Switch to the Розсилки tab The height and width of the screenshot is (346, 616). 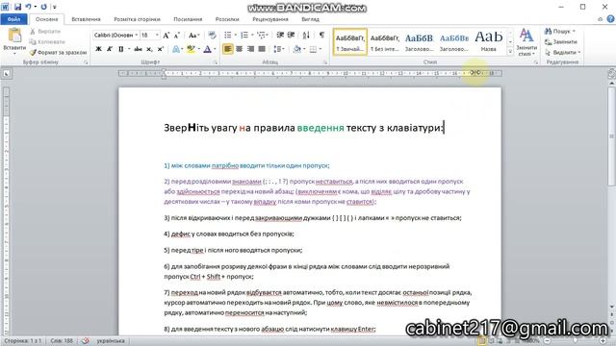point(227,19)
